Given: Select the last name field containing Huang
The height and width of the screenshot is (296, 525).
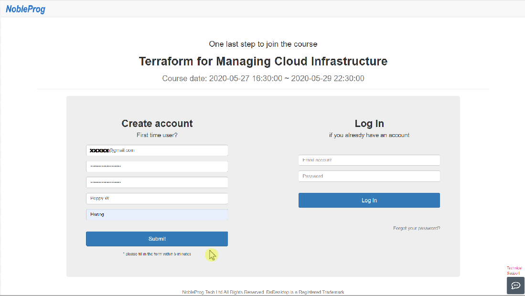Looking at the screenshot, I should pyautogui.click(x=157, y=215).
